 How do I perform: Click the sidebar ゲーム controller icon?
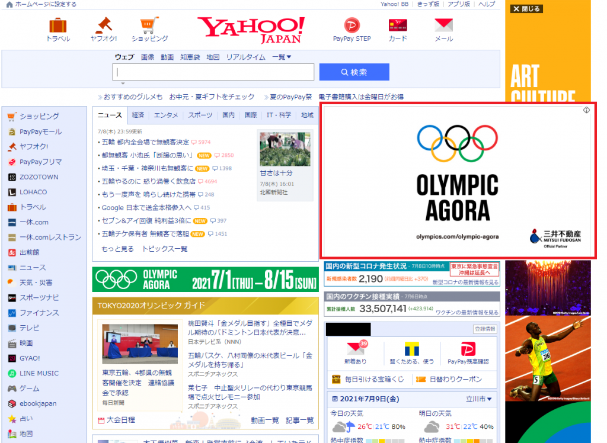click(12, 389)
